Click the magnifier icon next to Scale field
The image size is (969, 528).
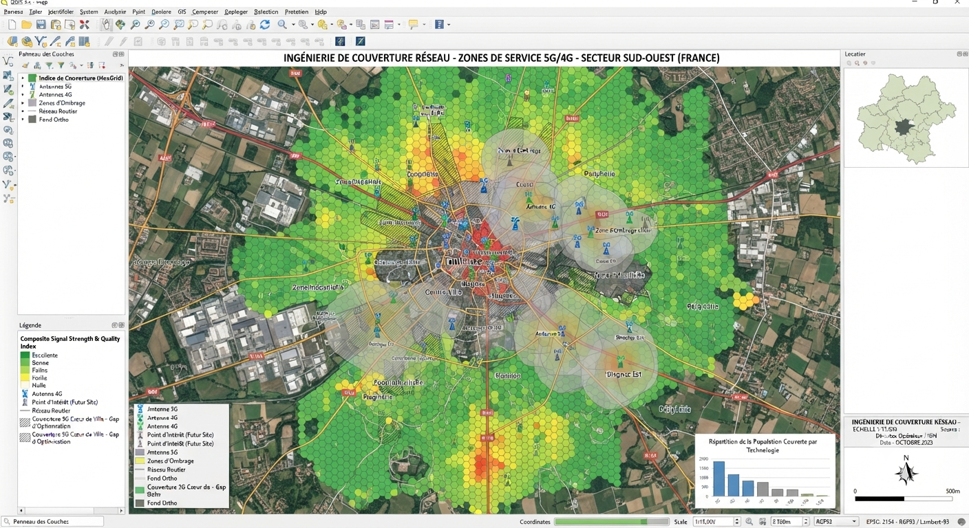[x=749, y=522]
